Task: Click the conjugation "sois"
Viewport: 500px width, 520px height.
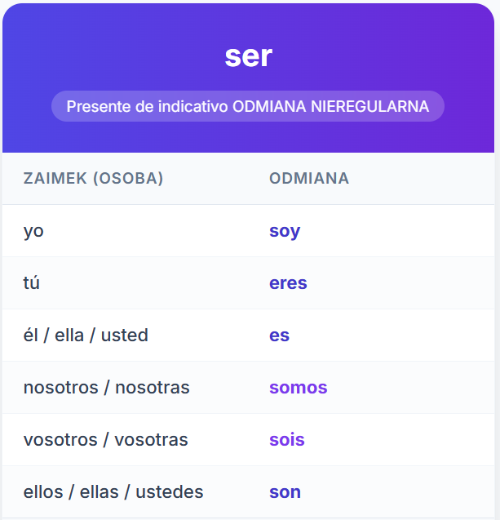Action: 286,440
